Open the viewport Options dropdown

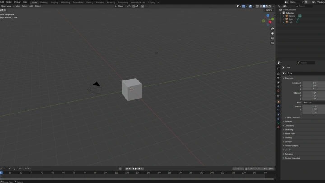(x=269, y=10)
